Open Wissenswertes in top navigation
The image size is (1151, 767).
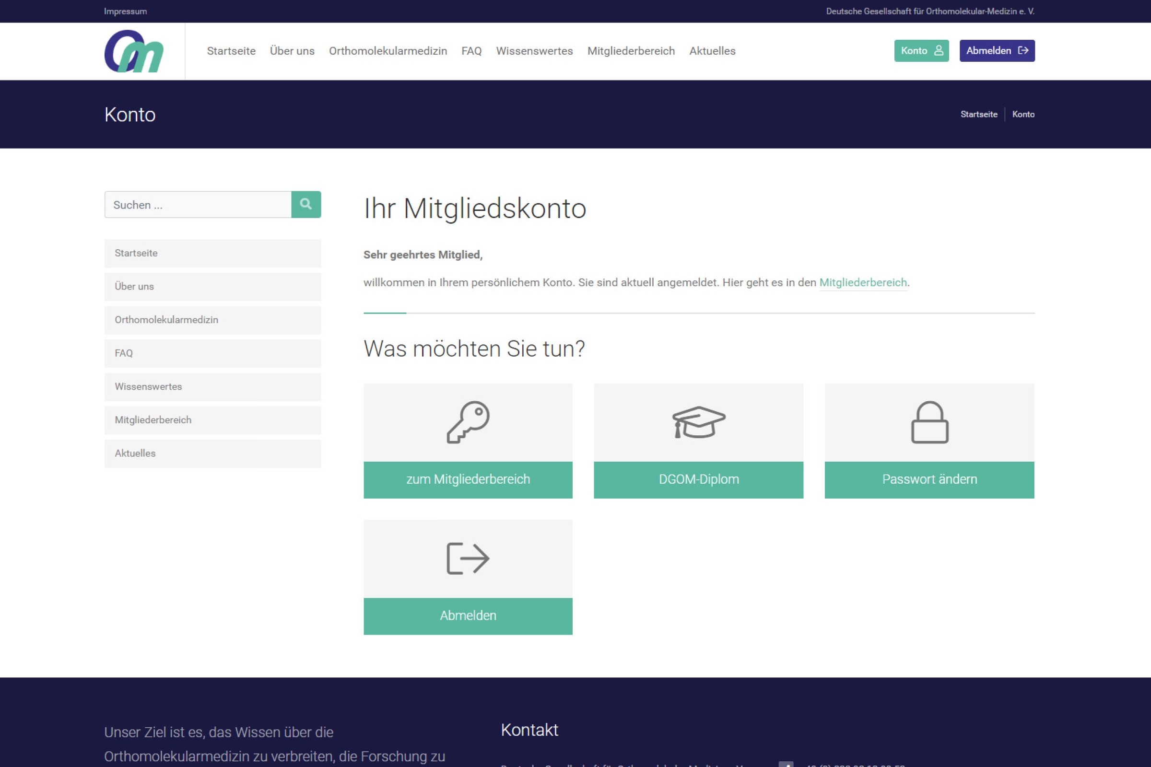534,51
